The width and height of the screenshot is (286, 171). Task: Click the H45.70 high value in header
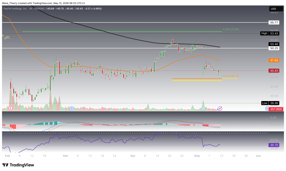click(x=60, y=9)
